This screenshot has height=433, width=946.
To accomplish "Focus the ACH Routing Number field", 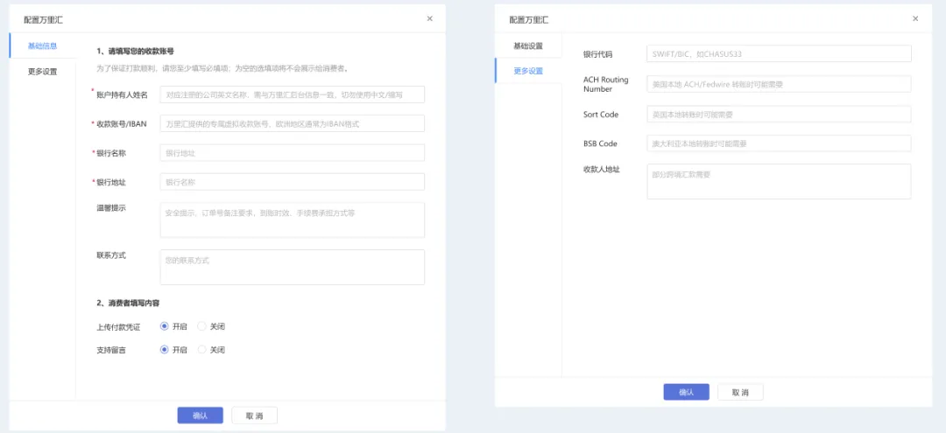I will pyautogui.click(x=779, y=84).
